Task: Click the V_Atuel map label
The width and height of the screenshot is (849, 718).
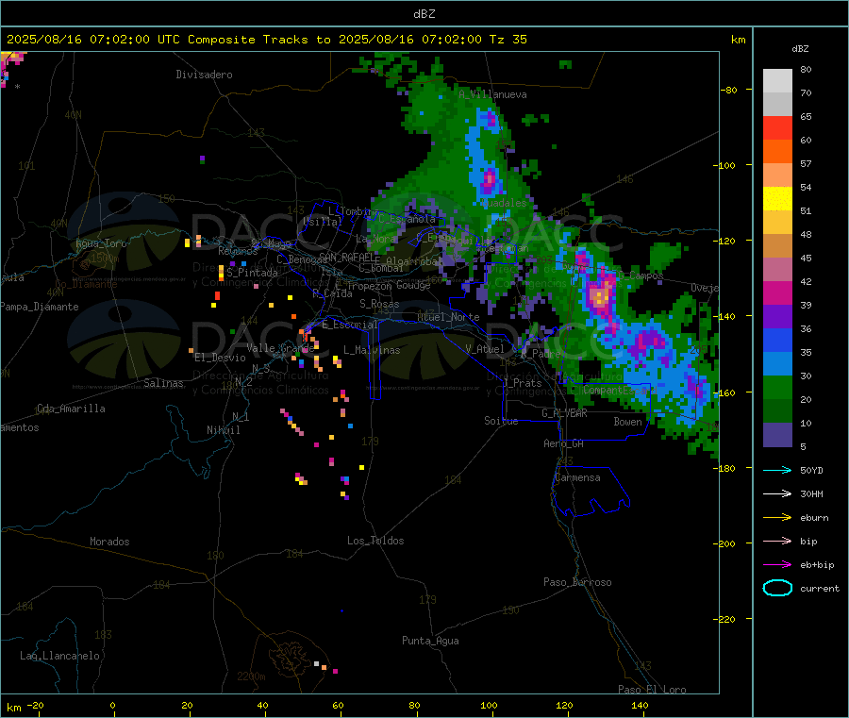Action: tap(485, 349)
